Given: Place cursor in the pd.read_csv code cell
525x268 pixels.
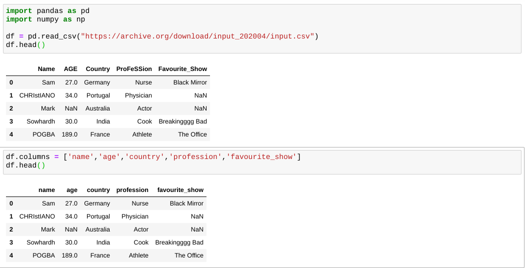Looking at the screenshot, I should click(262, 29).
